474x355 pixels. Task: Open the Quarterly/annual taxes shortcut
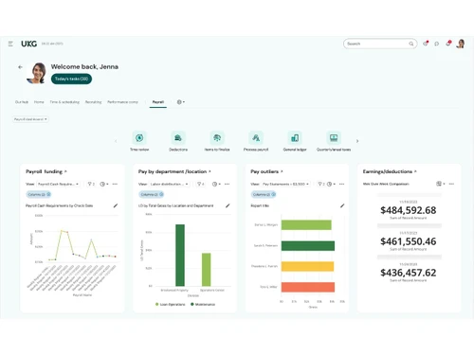tap(334, 141)
